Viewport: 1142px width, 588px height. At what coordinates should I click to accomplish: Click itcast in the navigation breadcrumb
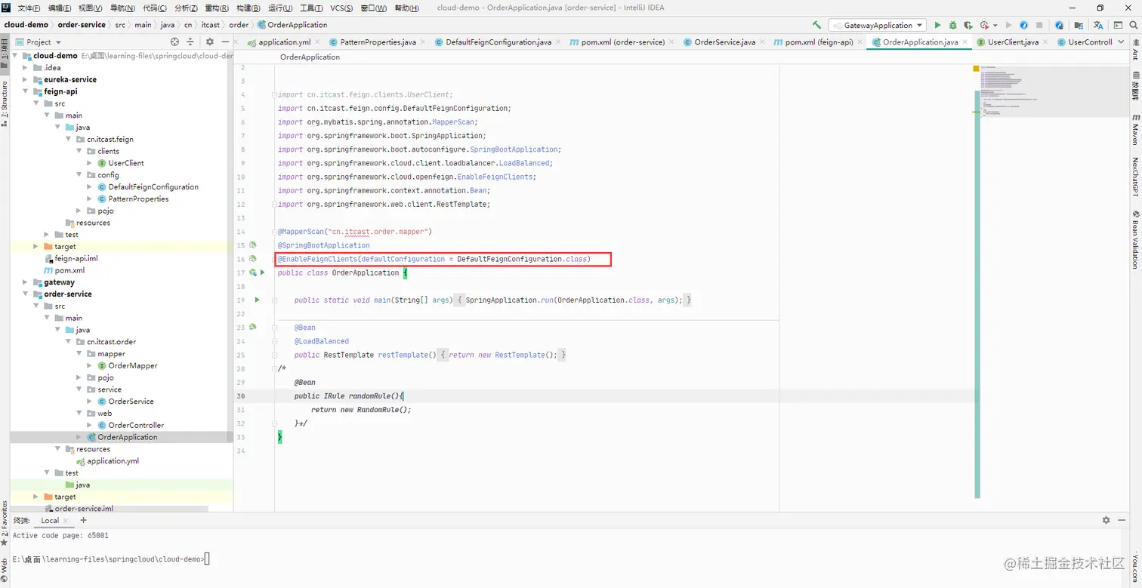[x=210, y=25]
